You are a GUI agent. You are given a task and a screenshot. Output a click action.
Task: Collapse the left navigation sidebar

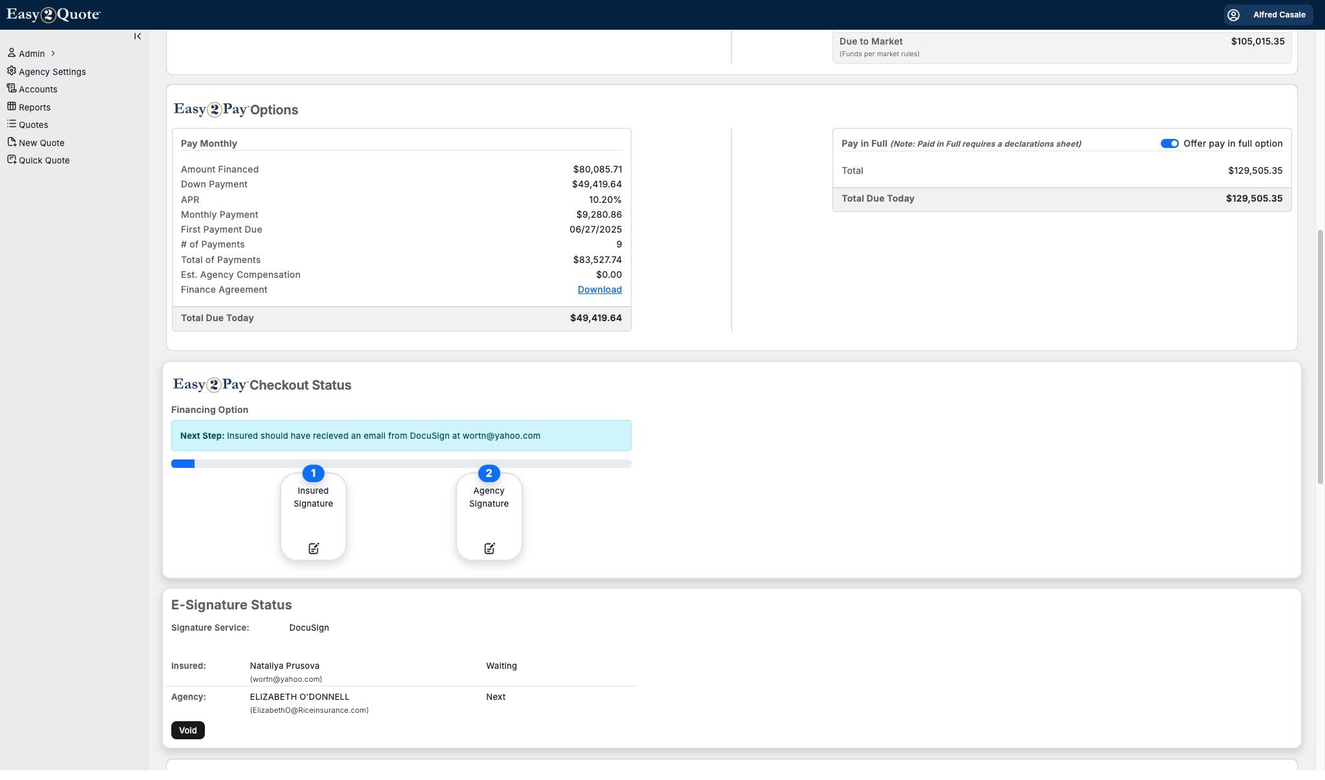137,36
